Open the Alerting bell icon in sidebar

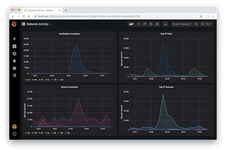pyautogui.click(x=14, y=61)
